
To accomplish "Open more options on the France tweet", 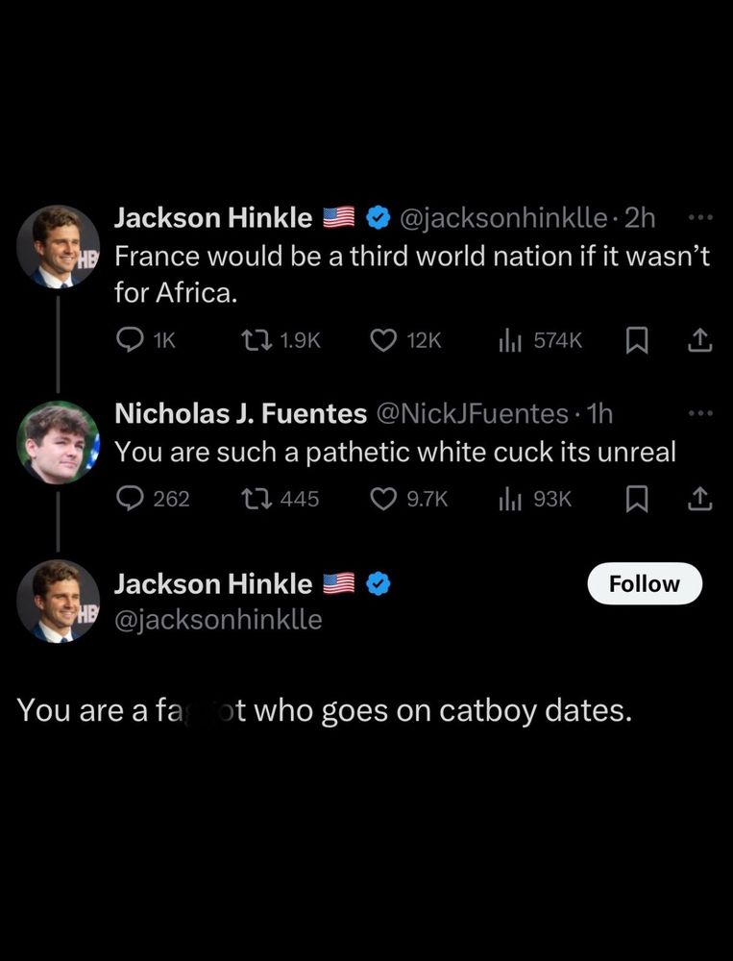I will point(700,218).
